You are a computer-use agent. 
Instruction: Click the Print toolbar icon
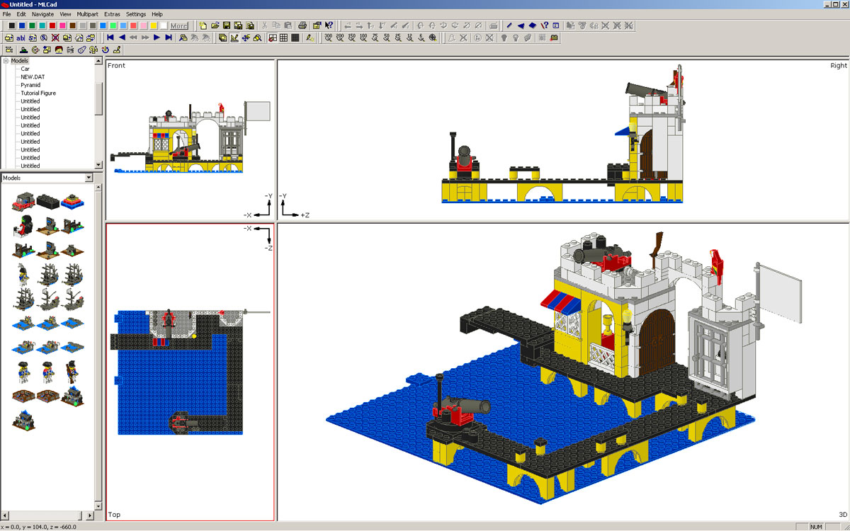tap(302, 25)
